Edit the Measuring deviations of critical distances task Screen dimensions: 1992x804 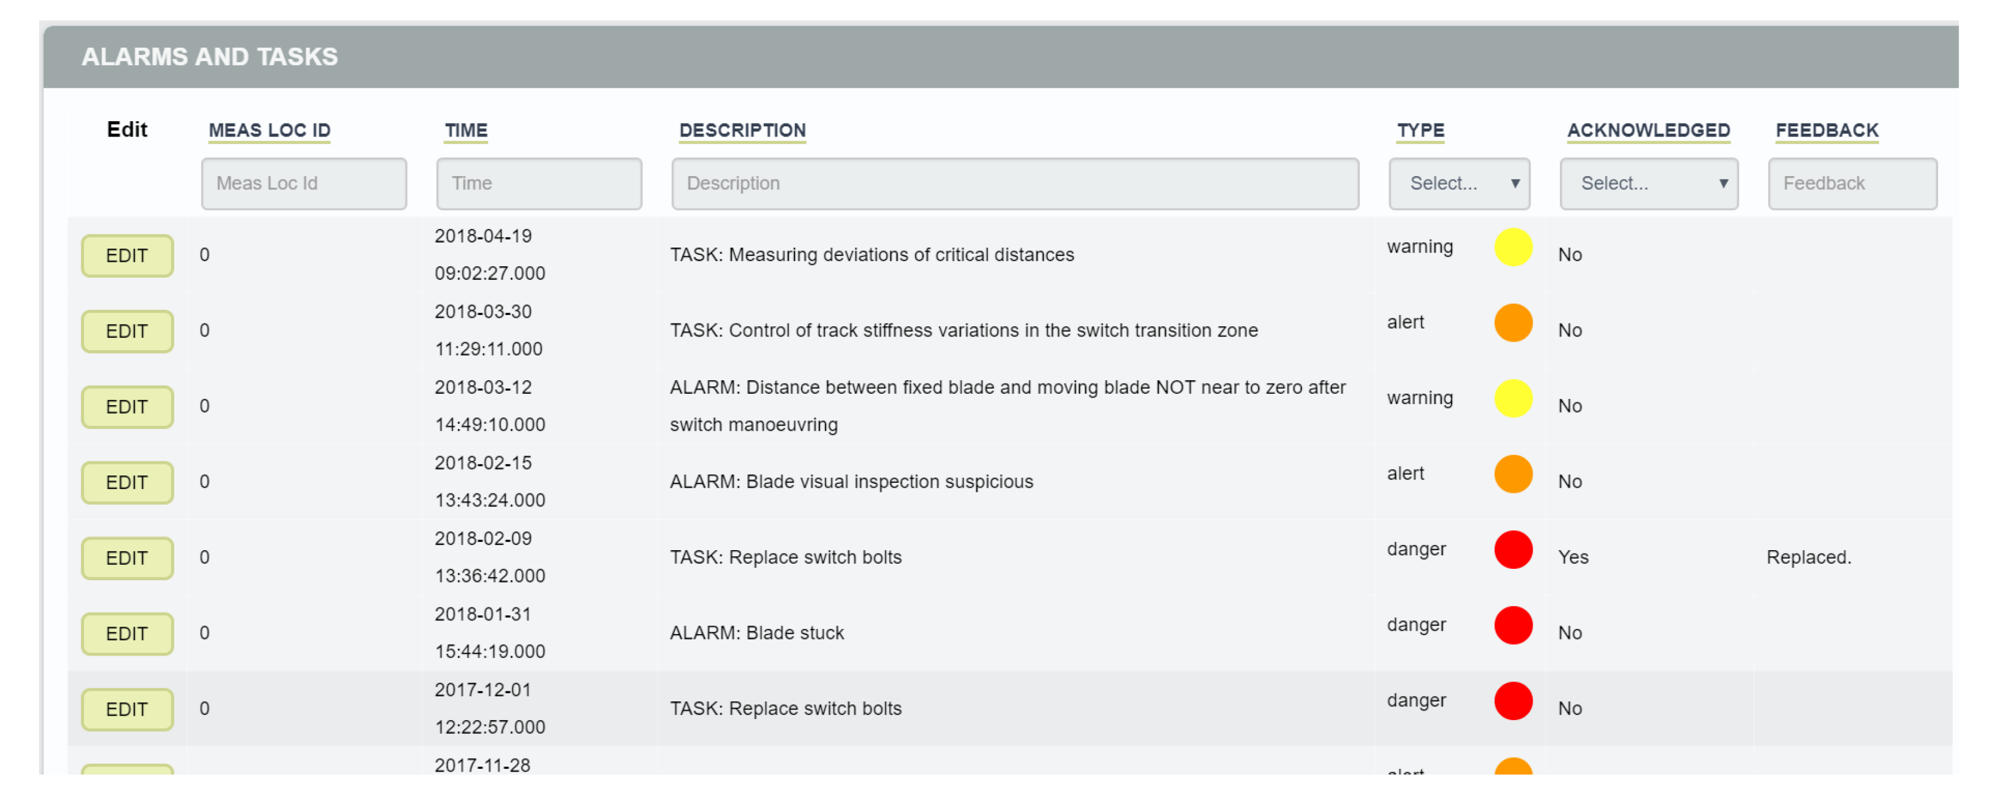(x=127, y=256)
